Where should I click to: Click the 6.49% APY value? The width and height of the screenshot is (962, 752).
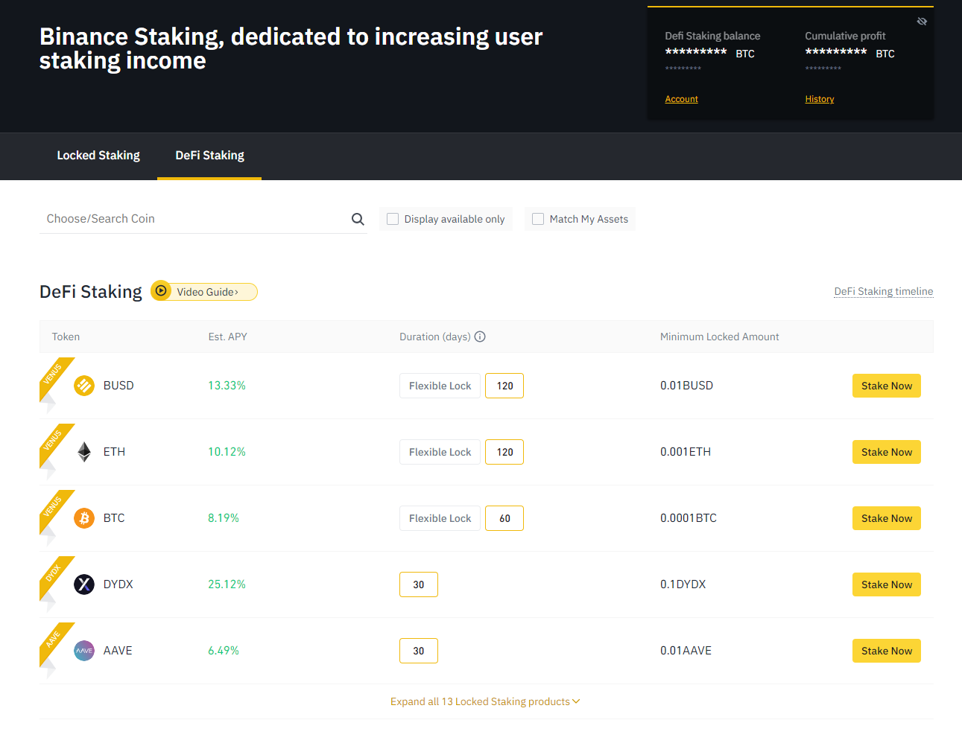coord(224,651)
